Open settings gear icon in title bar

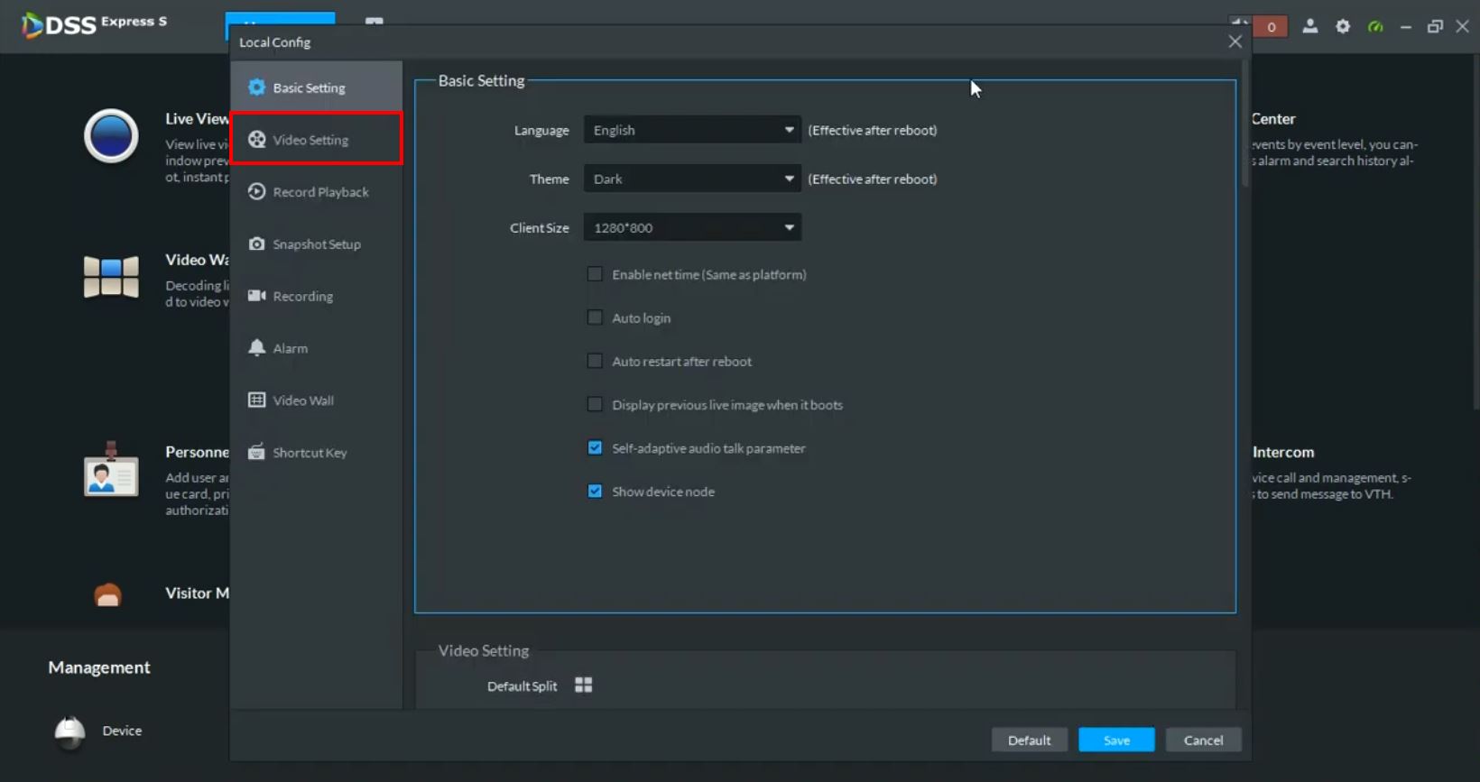click(1343, 27)
